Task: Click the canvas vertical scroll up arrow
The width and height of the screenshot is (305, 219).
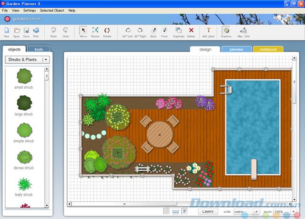Action: (x=295, y=58)
